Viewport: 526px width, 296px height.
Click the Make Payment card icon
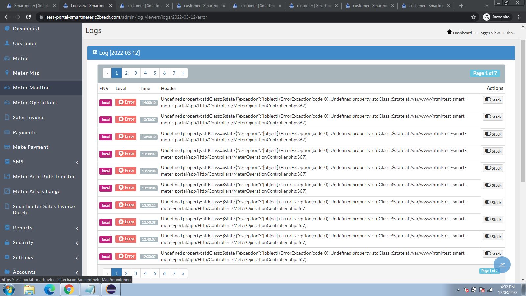tap(7, 147)
